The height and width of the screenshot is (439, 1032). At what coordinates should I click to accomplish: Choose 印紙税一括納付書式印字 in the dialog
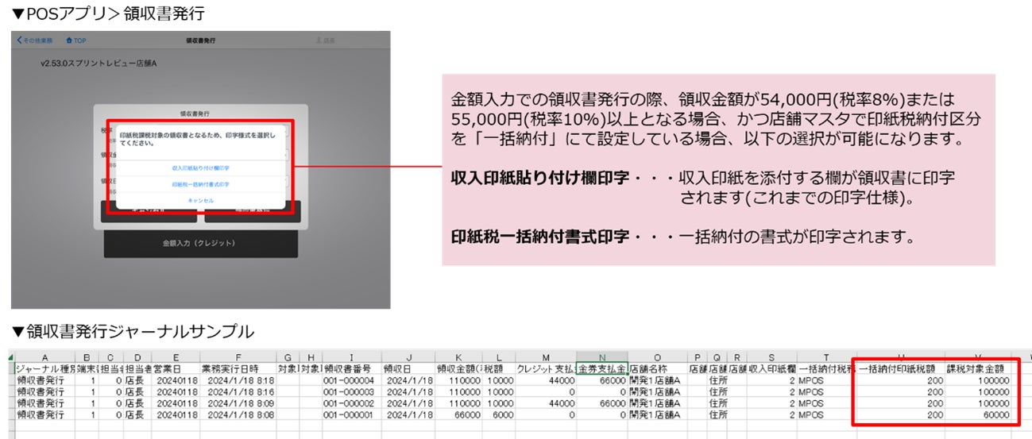(201, 184)
